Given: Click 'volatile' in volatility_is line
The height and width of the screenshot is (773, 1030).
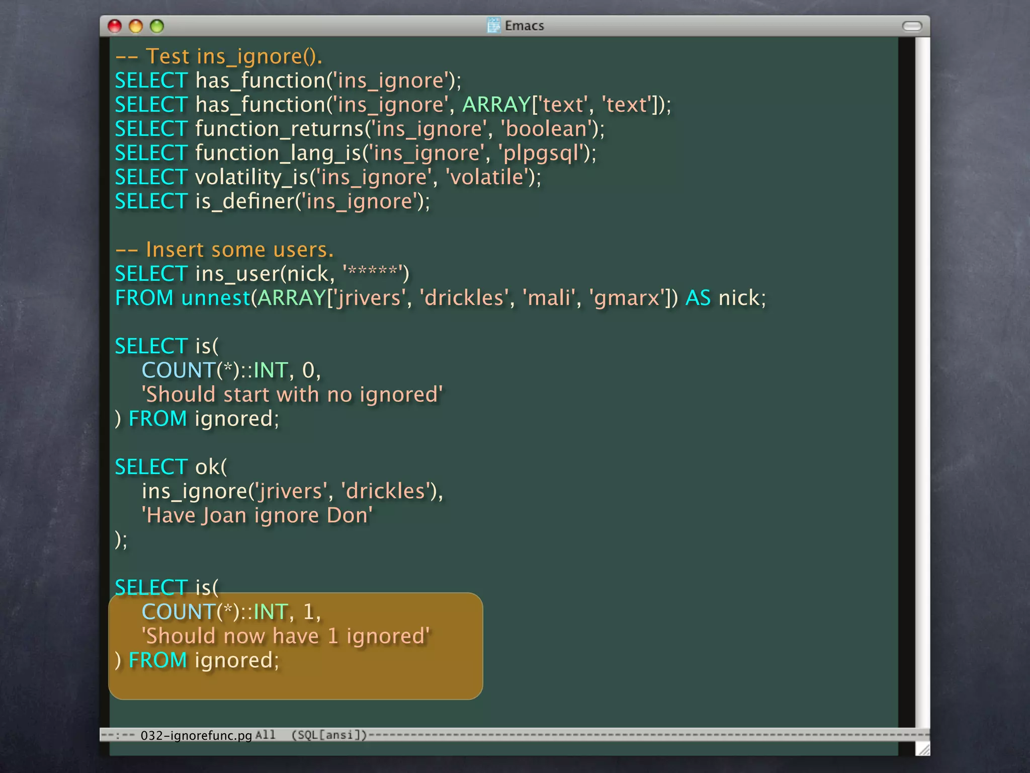Looking at the screenshot, I should click(488, 177).
